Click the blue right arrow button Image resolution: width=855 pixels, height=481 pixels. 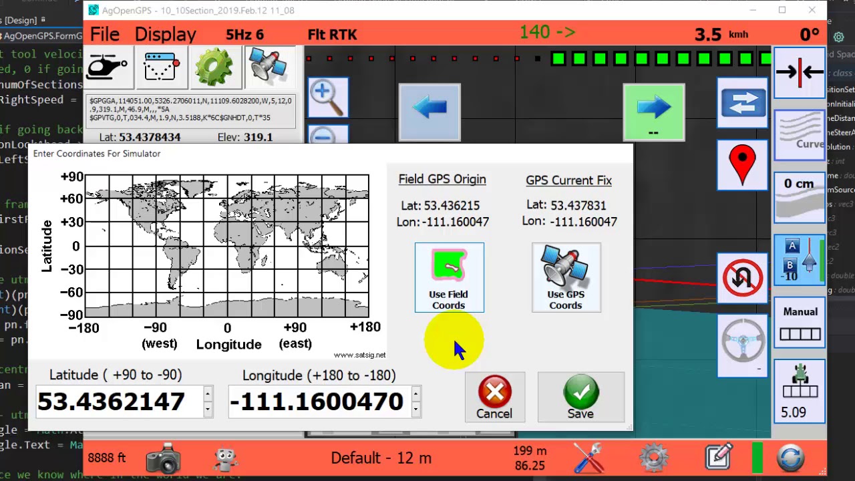653,112
